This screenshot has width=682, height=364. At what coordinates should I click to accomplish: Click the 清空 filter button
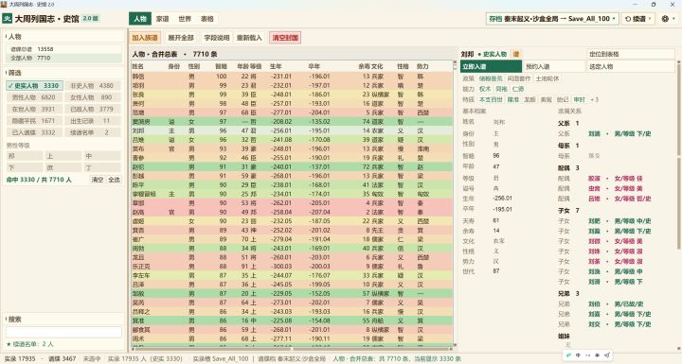point(98,180)
